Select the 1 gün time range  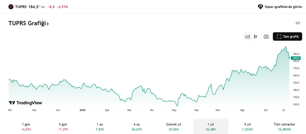pyautogui.click(x=26, y=127)
